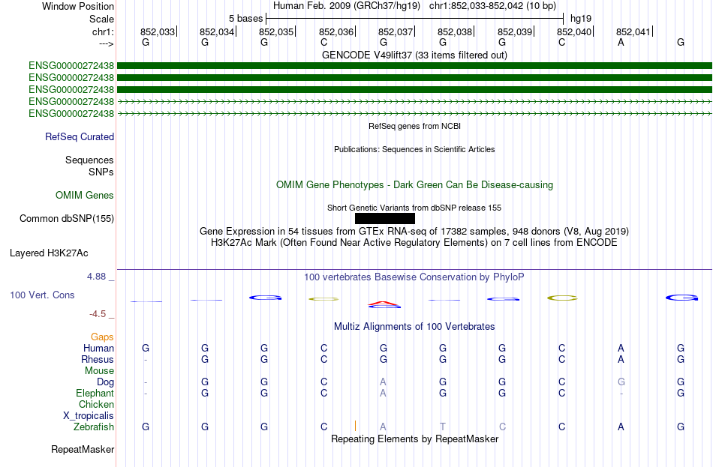Open Multiz Alignments of 100 Vertebrates title
This screenshot has width=713, height=467.
(x=414, y=327)
